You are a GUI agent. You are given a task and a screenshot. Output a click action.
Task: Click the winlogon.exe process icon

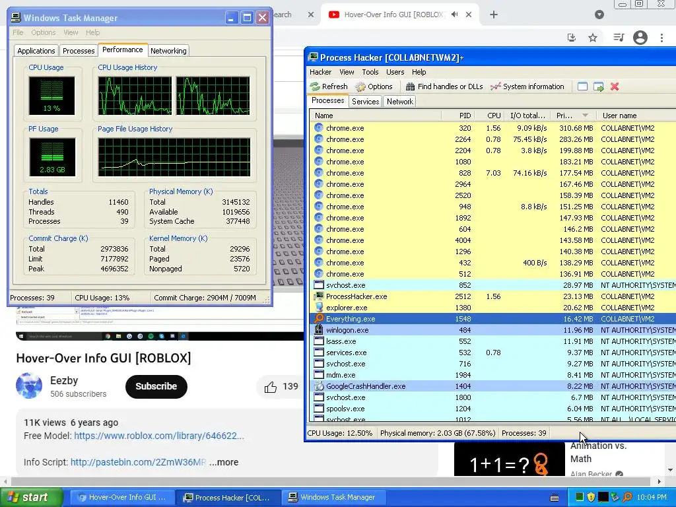[x=319, y=330]
